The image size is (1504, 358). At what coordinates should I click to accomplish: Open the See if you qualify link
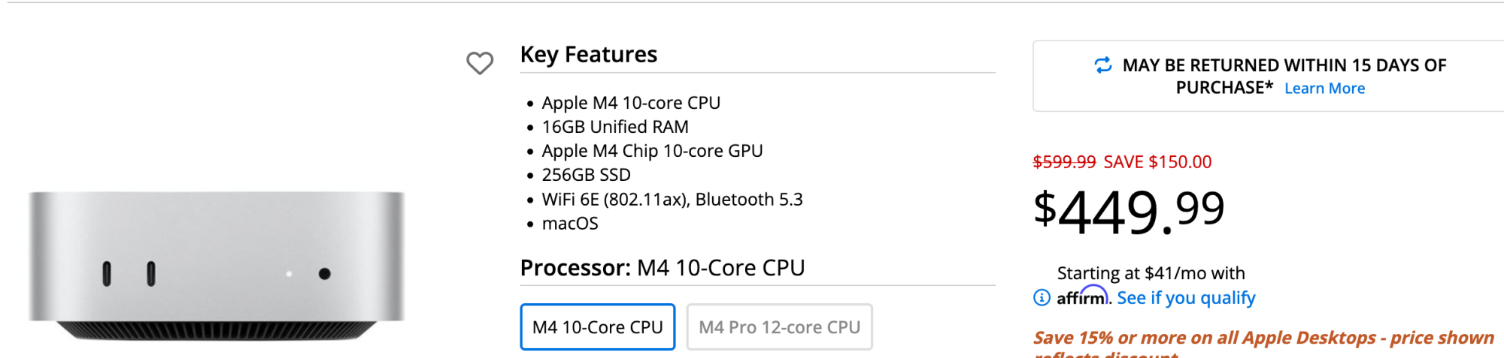point(1186,298)
